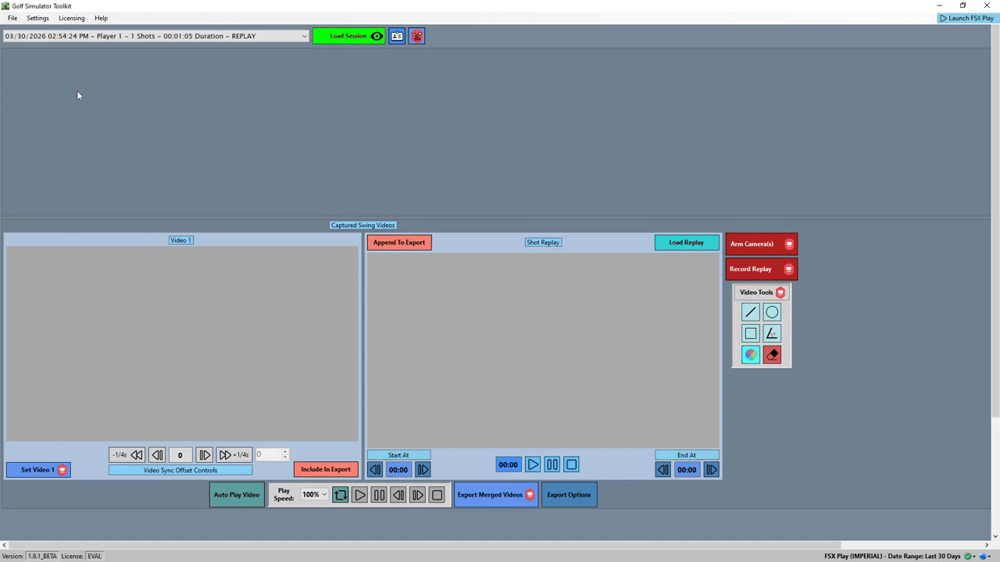Viewport: 1000px width, 562px height.
Task: Click the Video 1 panel label
Action: (181, 240)
